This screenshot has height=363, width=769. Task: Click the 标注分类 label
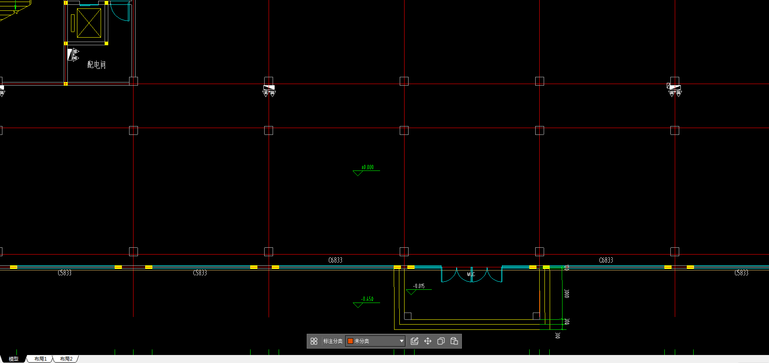[x=333, y=341]
